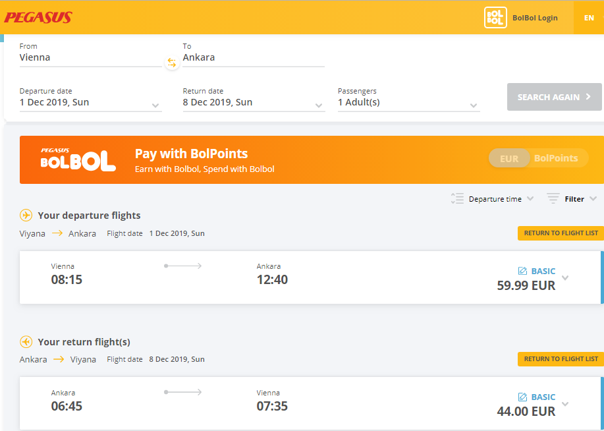The image size is (604, 431).
Task: Open the Departure time sort menu
Action: (x=501, y=199)
